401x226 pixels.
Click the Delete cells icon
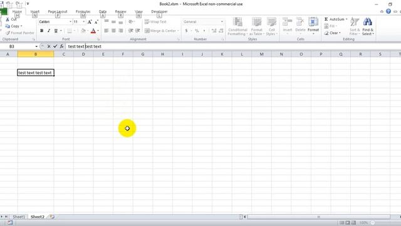click(x=301, y=22)
